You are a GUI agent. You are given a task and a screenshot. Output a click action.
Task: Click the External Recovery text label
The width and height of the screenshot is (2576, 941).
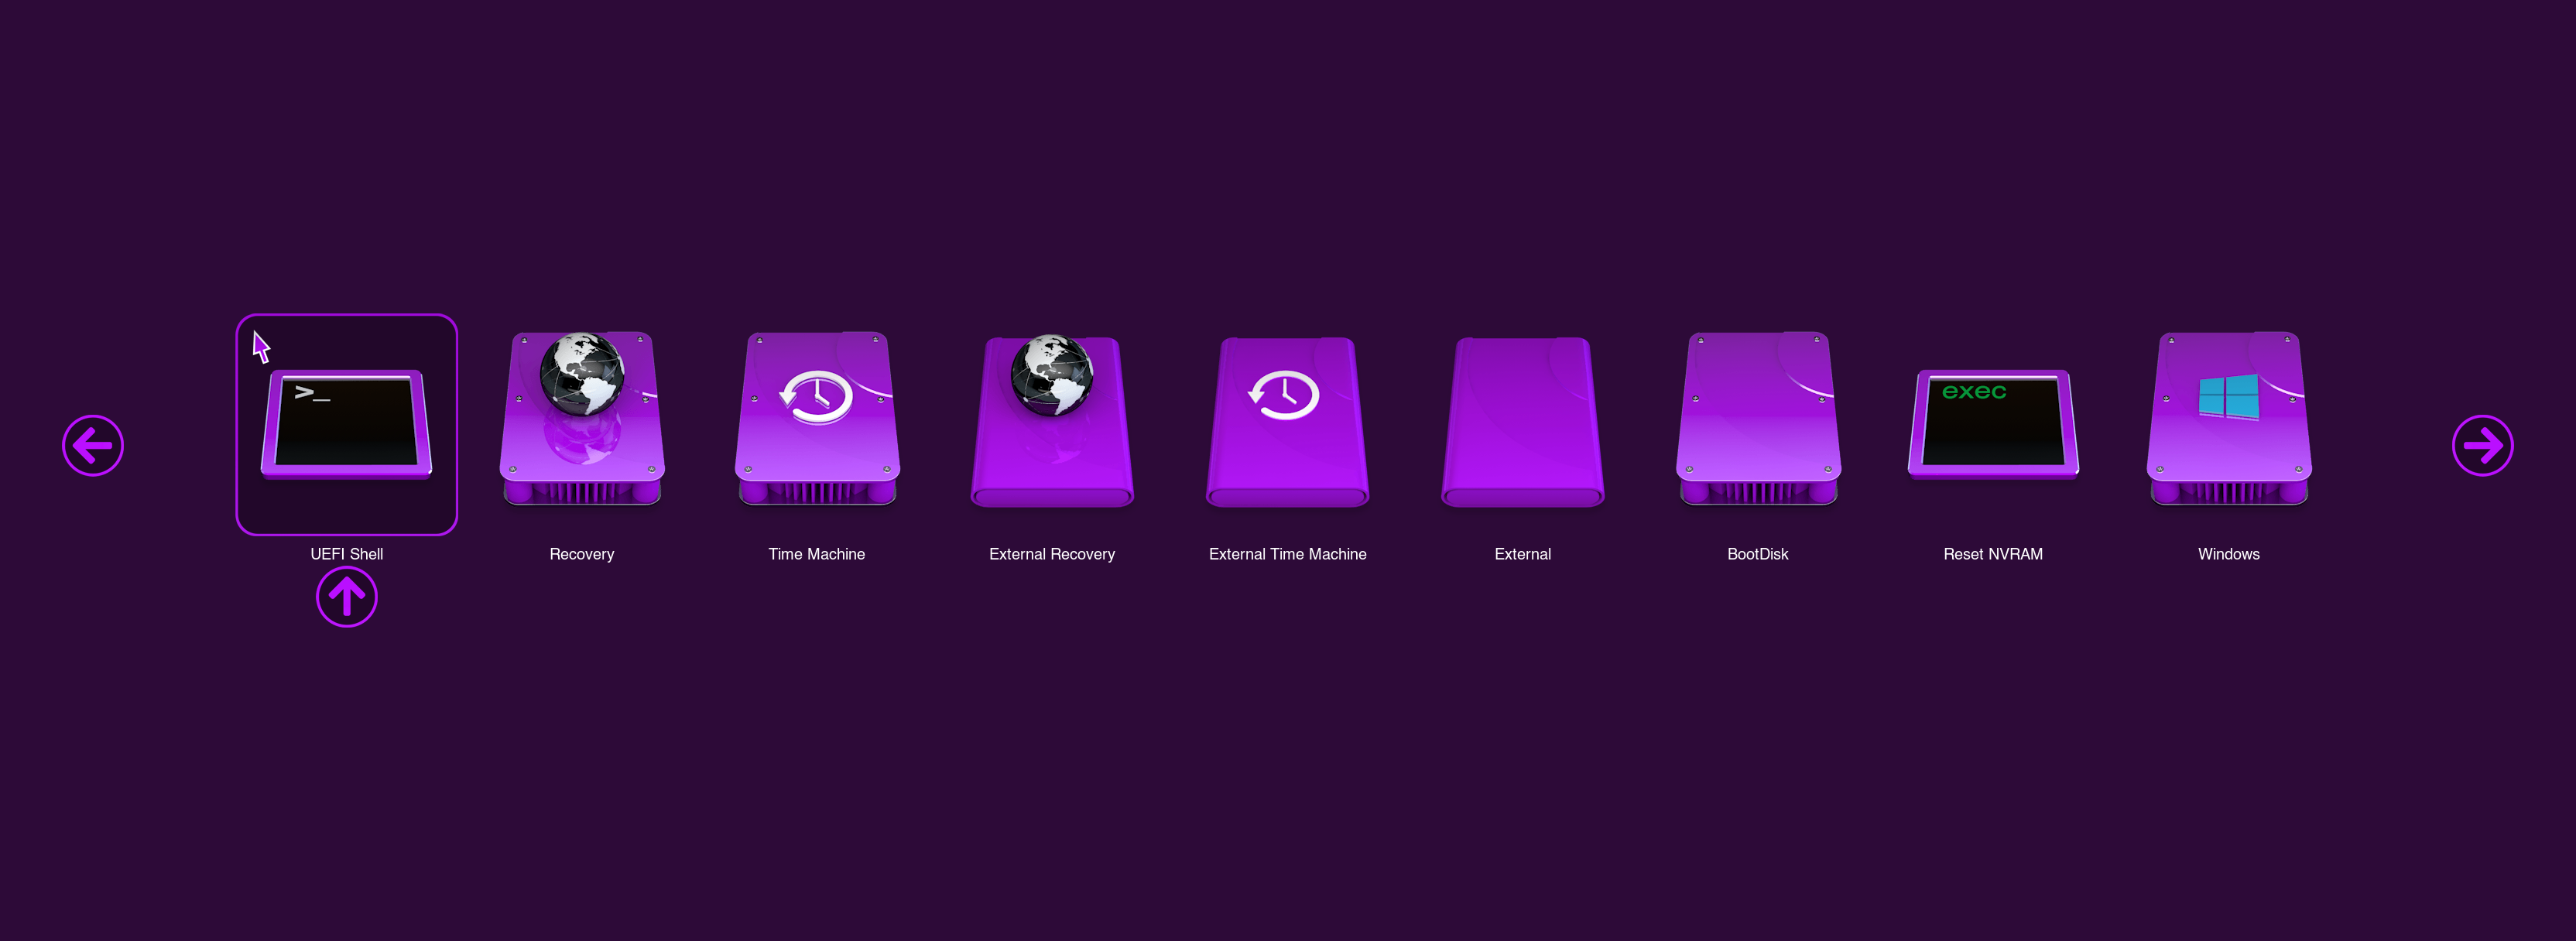coord(1052,554)
